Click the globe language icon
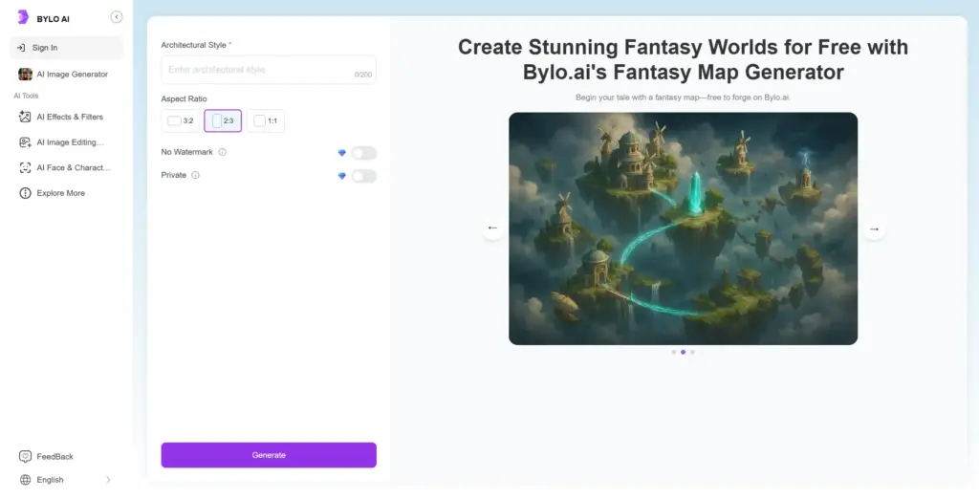This screenshot has height=499, width=979. [25, 480]
